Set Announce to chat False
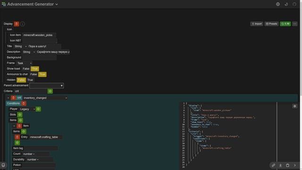The height and width of the screenshot is (170, 302). [34, 75]
